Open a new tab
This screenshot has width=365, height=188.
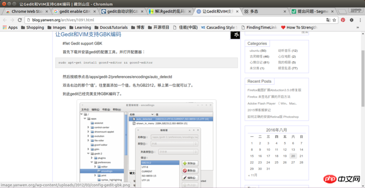(342, 11)
